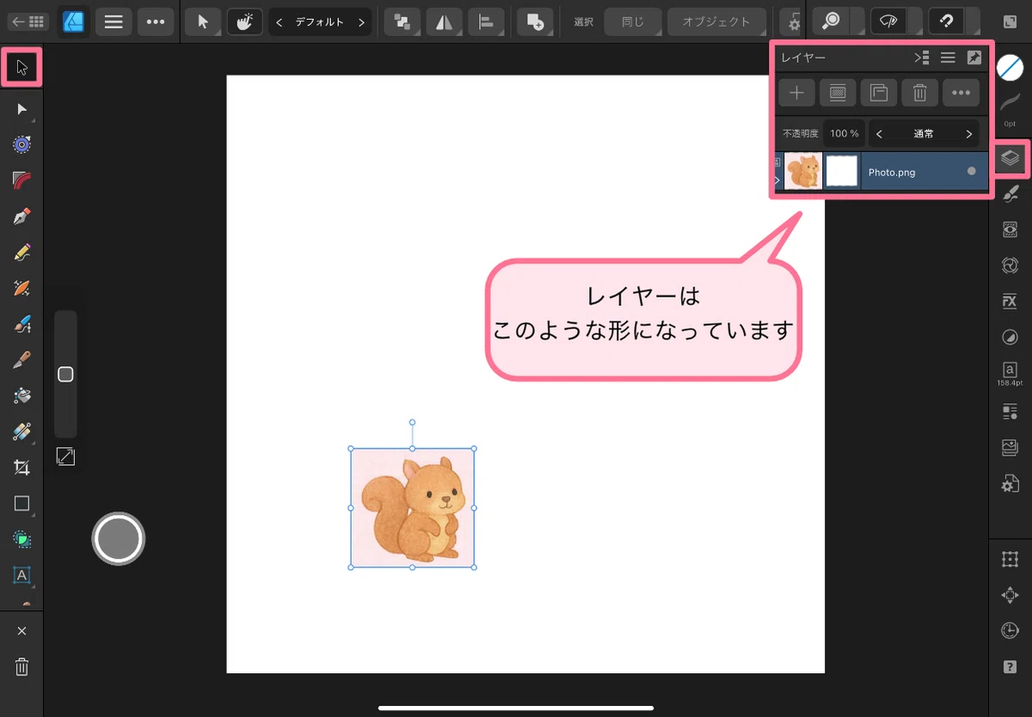Select the Vector Brush tool

(22, 287)
